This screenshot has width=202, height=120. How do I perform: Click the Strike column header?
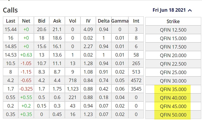point(173,22)
